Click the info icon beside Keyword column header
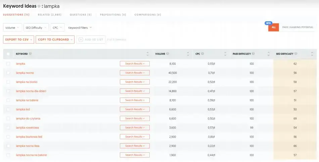 pos(30,54)
